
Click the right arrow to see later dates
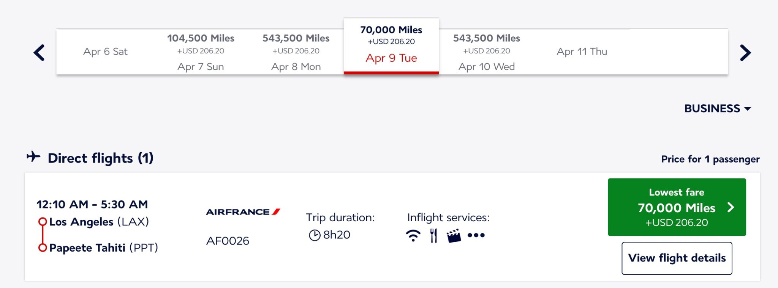[x=745, y=52]
